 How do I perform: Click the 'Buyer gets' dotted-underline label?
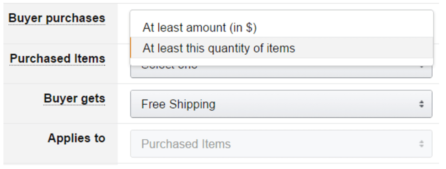[x=75, y=99]
